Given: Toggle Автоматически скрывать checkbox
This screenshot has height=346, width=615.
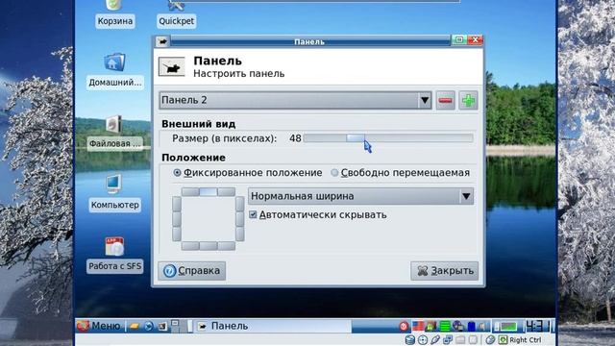Looking at the screenshot, I should pos(318,214).
